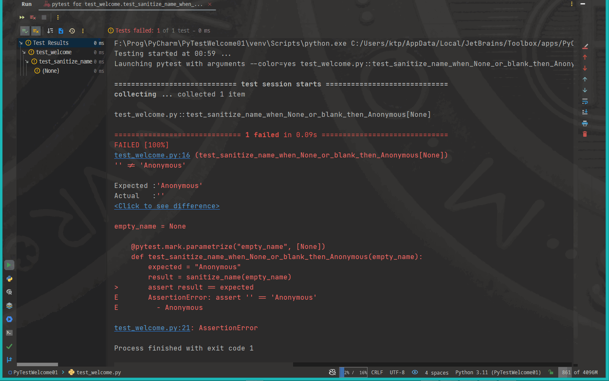Collapse the test_sanitize_name tree node
This screenshot has height=381, width=609.
[x=27, y=62]
